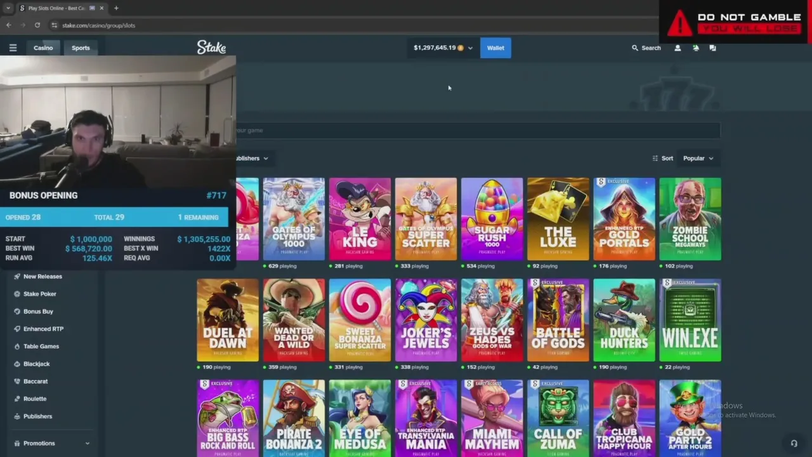Open Duel at Dawn game

pos(228,320)
